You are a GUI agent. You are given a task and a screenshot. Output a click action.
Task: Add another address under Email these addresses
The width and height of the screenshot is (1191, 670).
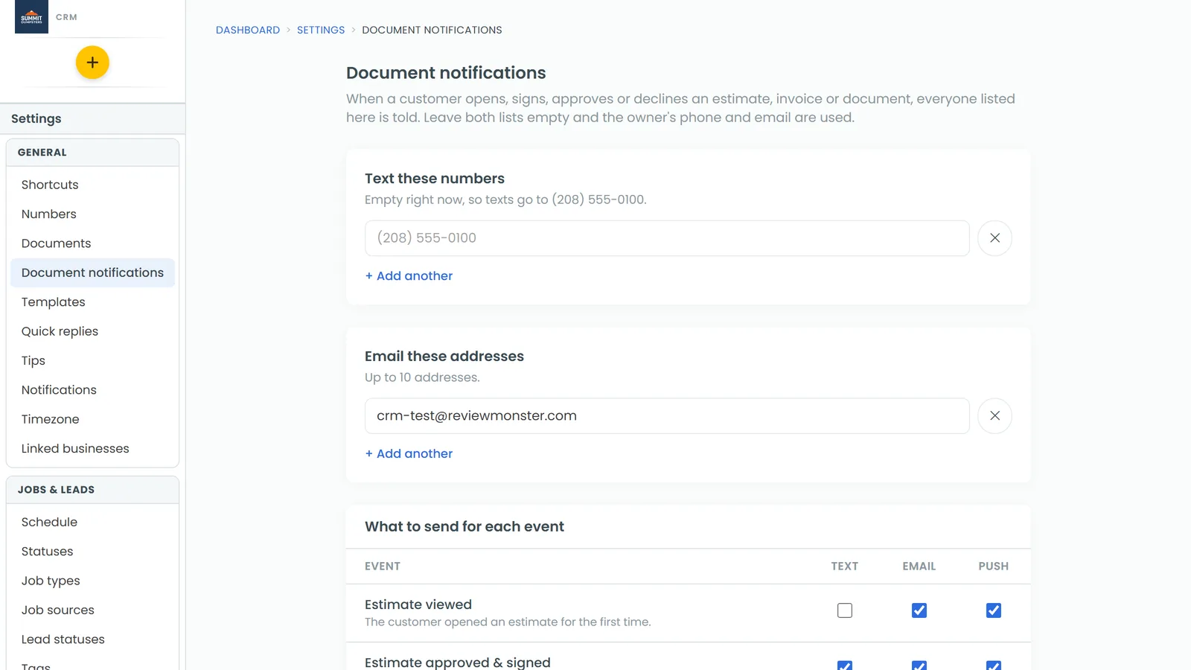[409, 454]
